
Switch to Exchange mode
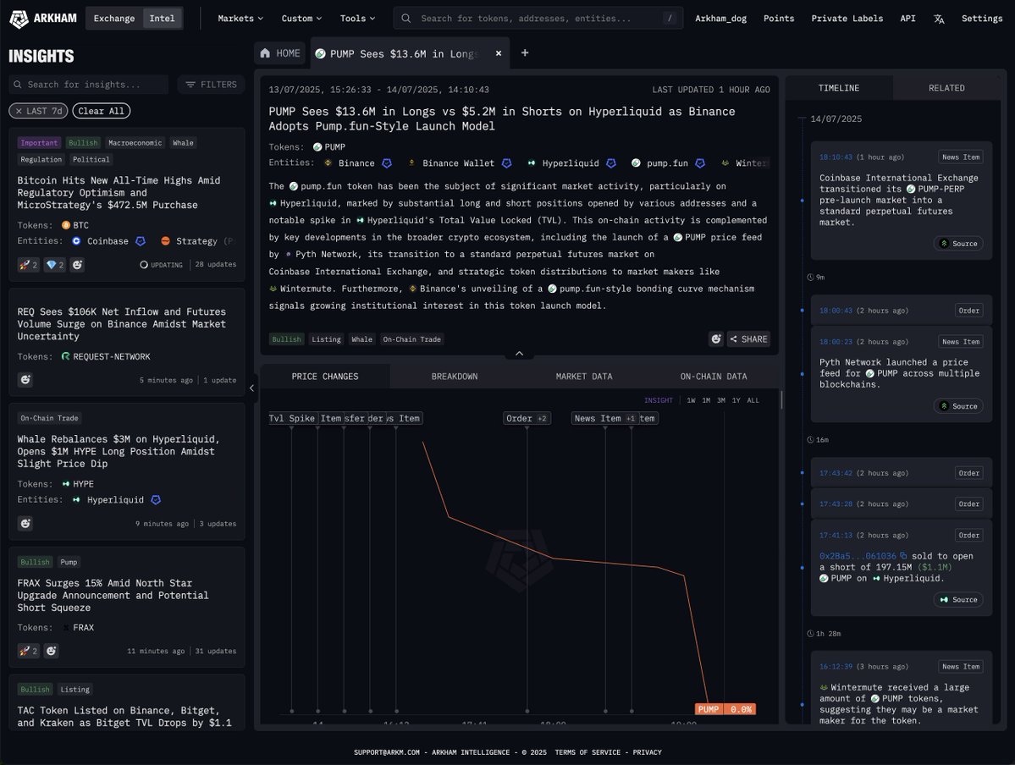(114, 18)
